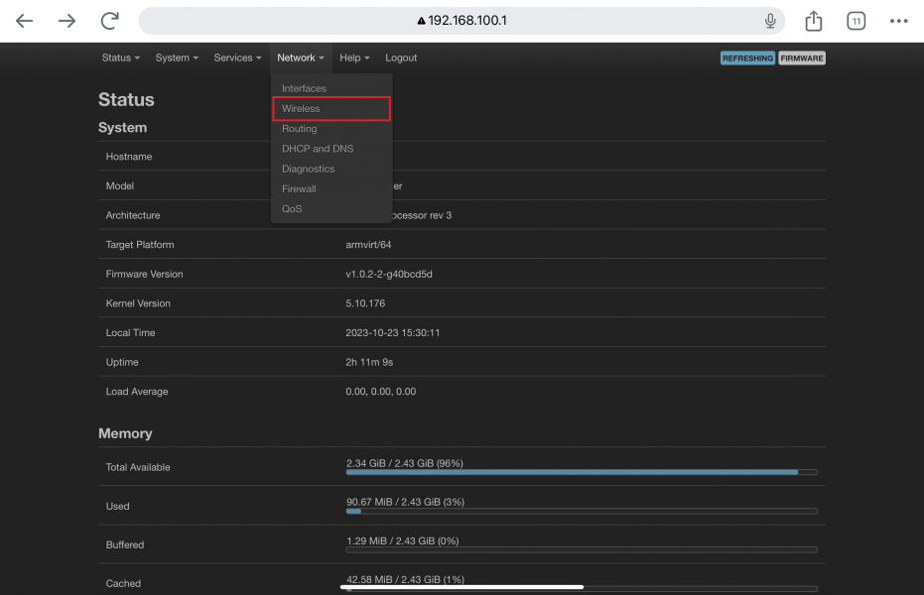Reload the current page
Screen dimensions: 924x595
[x=109, y=20]
